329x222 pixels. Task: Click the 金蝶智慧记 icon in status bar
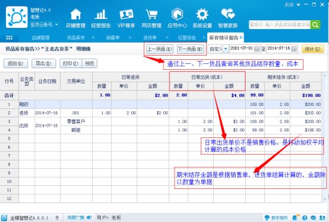(x=4, y=218)
